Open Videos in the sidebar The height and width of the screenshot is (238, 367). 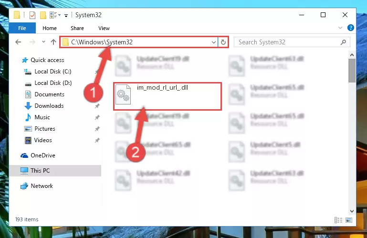click(x=43, y=140)
